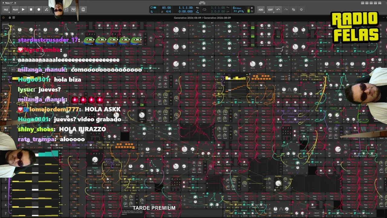
Task: Click the first Generative-2026-08-09 breadcrumb
Action: (x=187, y=18)
